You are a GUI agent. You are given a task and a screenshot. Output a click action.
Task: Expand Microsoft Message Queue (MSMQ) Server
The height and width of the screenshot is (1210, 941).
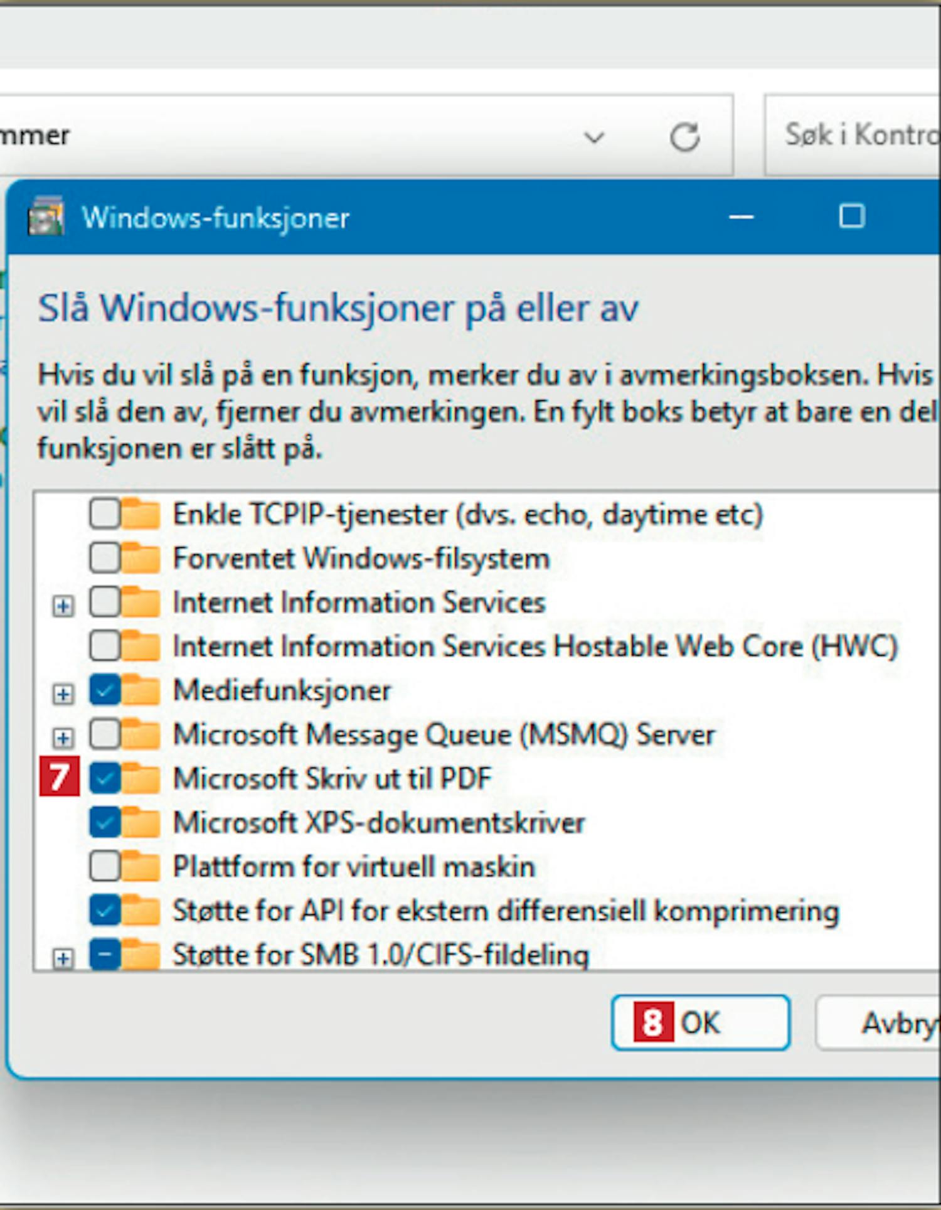[x=63, y=738]
